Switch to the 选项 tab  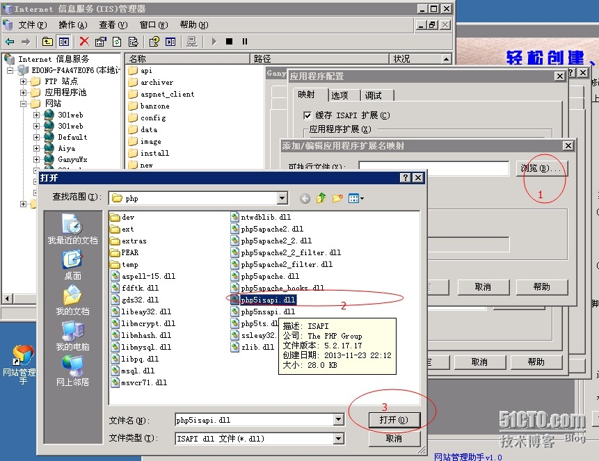340,95
